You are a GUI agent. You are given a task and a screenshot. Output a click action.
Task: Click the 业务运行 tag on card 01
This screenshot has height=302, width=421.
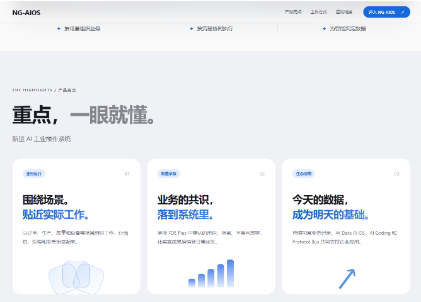point(34,174)
